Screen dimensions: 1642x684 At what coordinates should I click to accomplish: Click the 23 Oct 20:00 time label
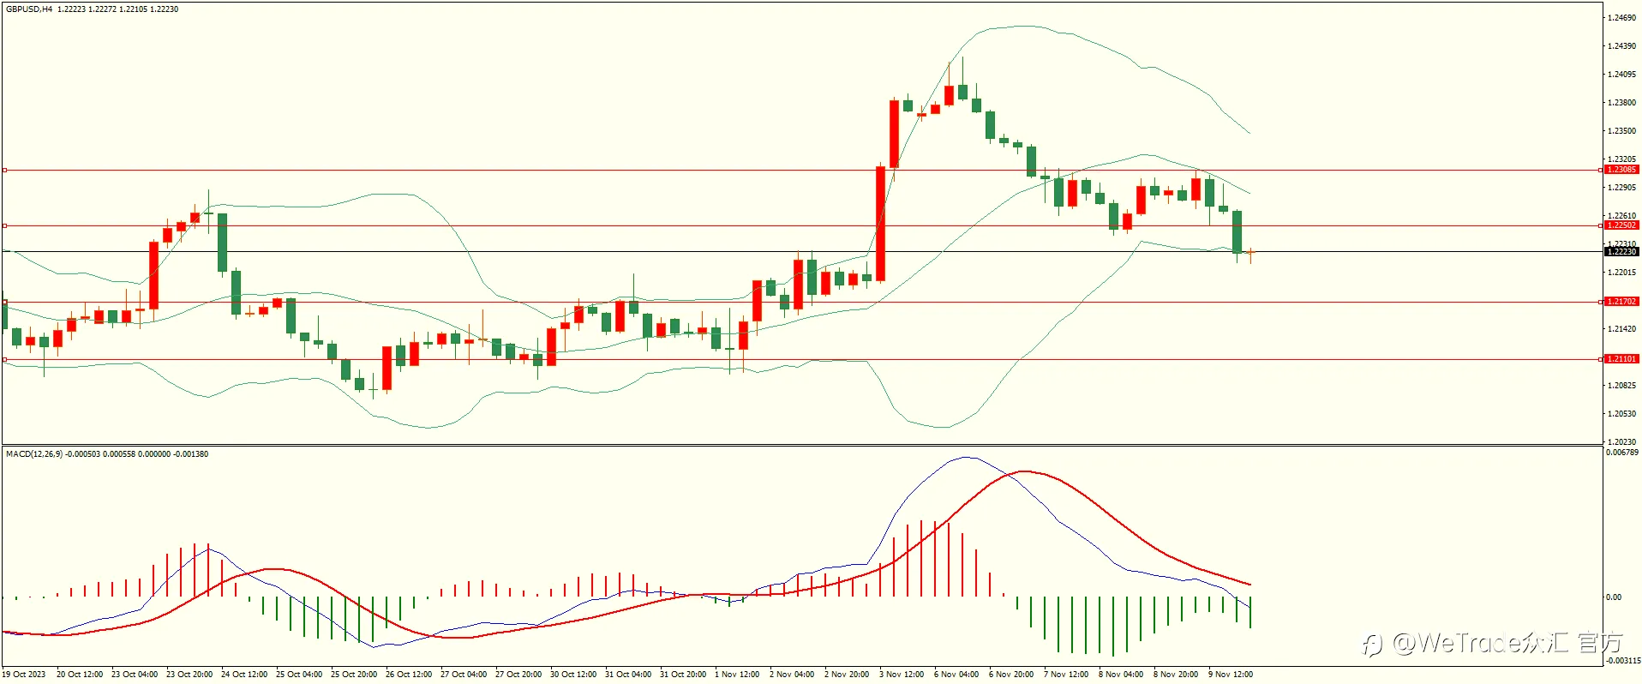tap(189, 675)
